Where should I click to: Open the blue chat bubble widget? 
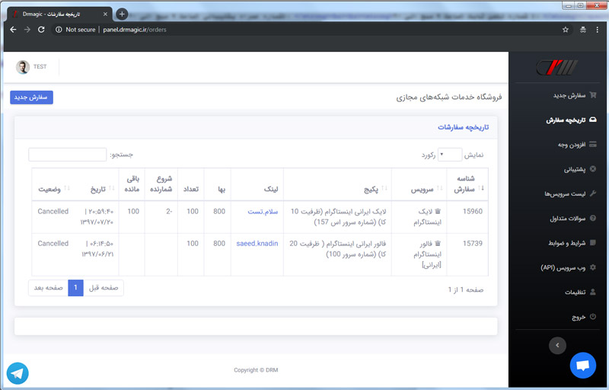(x=582, y=365)
